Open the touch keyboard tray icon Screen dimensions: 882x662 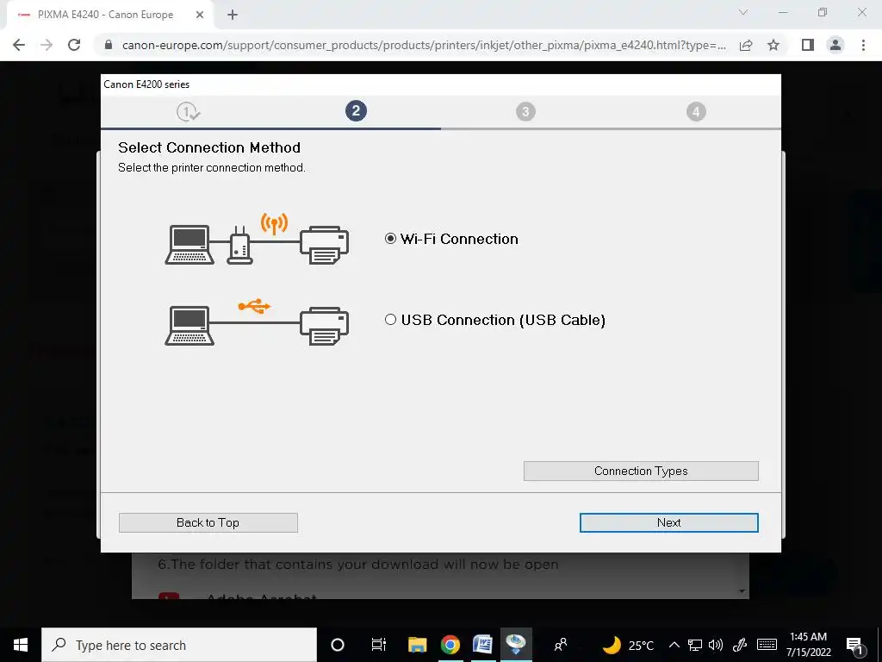tap(767, 645)
